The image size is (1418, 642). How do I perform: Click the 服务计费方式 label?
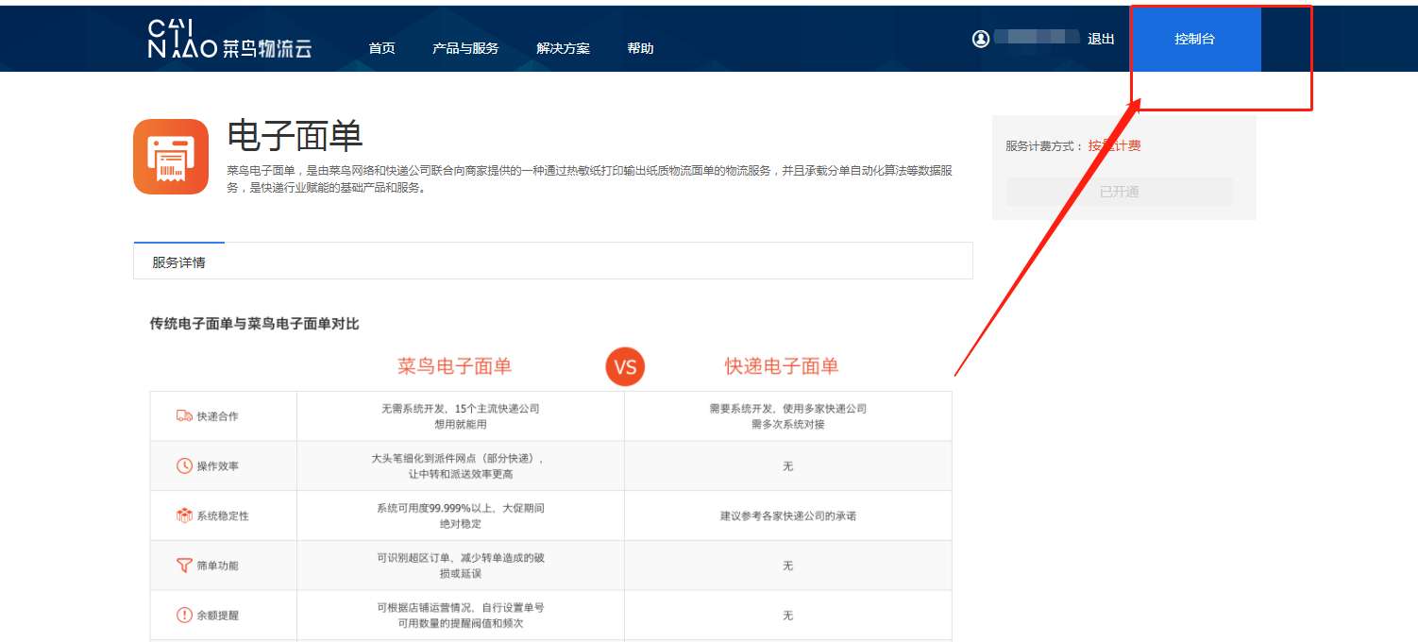pyautogui.click(x=1045, y=146)
